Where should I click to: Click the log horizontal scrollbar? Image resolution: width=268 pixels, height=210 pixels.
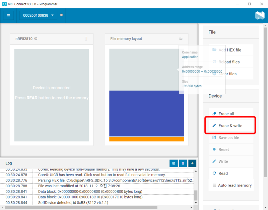pos(81,207)
